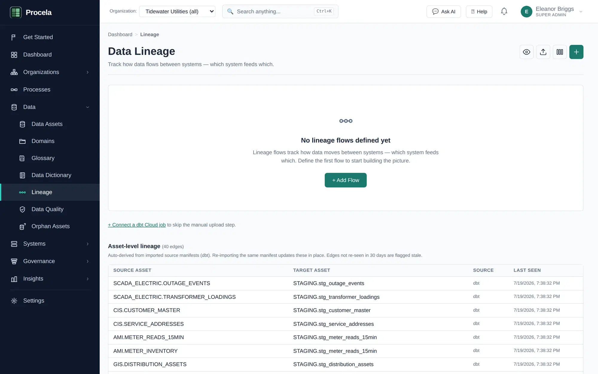The image size is (598, 374).
Task: Click the Help button
Action: [479, 12]
